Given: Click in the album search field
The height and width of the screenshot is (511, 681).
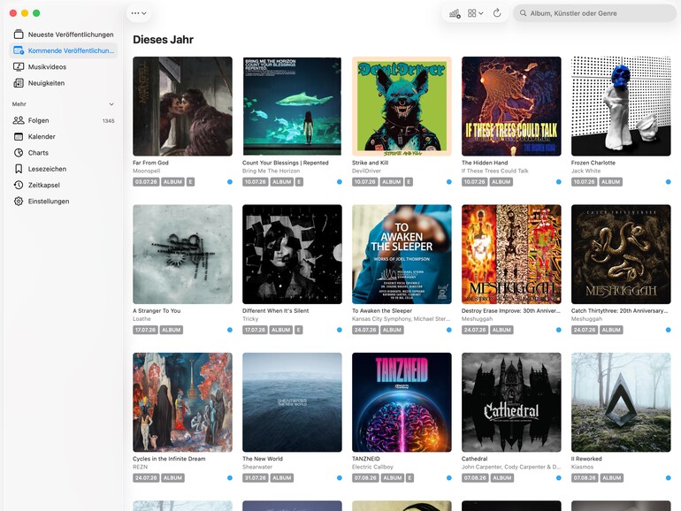Looking at the screenshot, I should click(x=594, y=13).
